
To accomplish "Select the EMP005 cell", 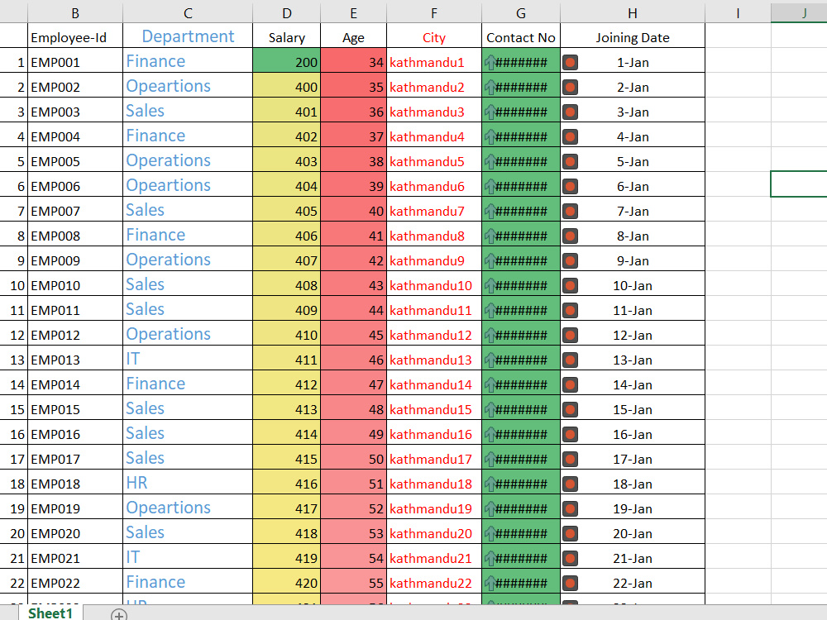I will pos(75,161).
